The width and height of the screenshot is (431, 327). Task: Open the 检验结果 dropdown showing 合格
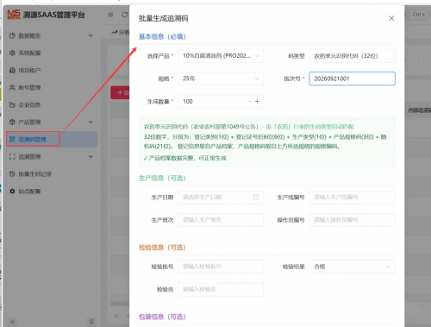pyautogui.click(x=352, y=267)
